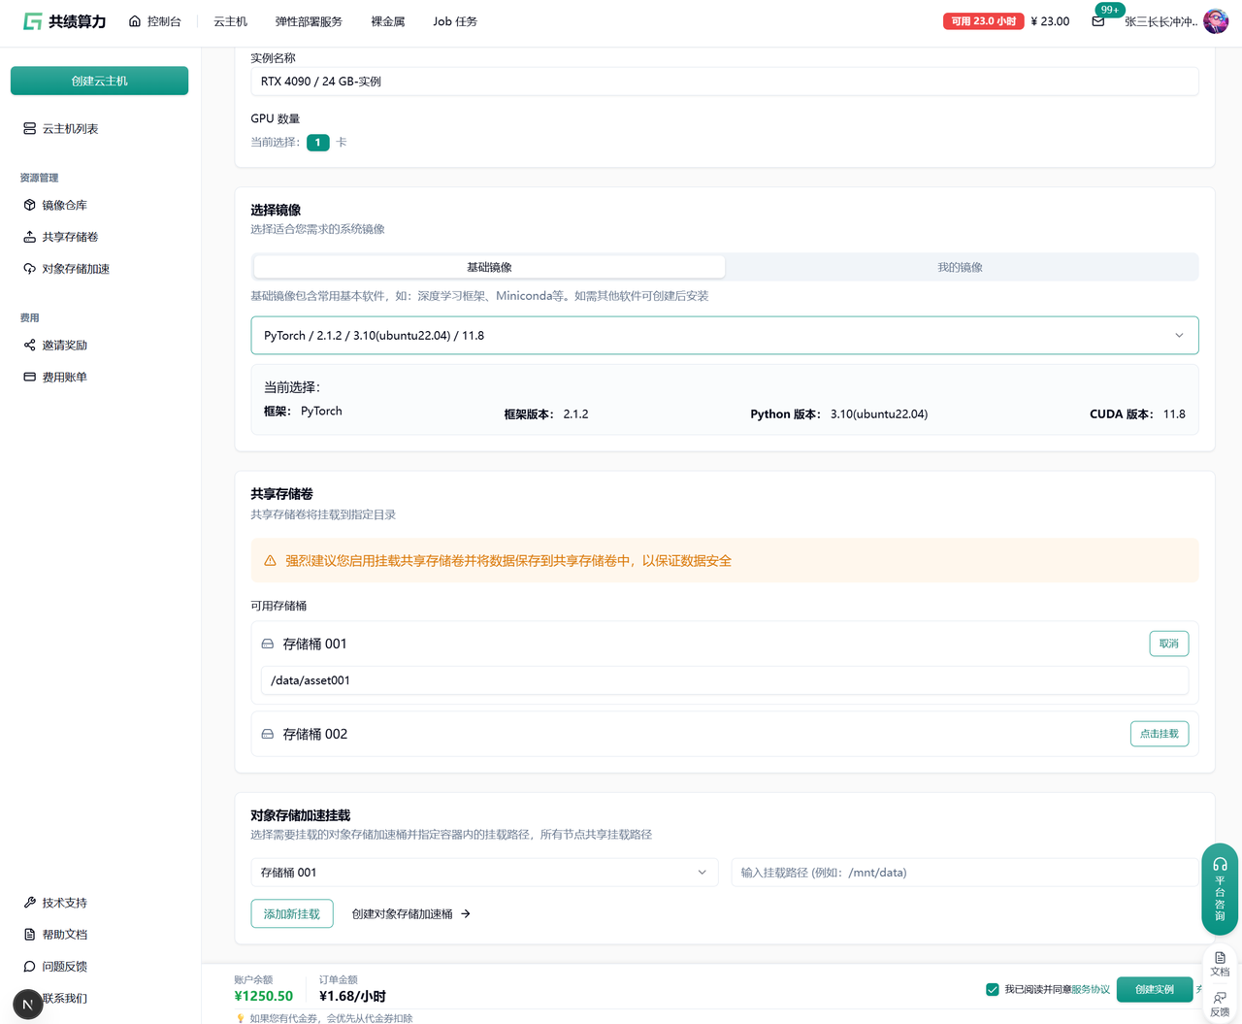1242x1024 pixels.
Task: Click the user avatar picture
Action: (x=1215, y=21)
